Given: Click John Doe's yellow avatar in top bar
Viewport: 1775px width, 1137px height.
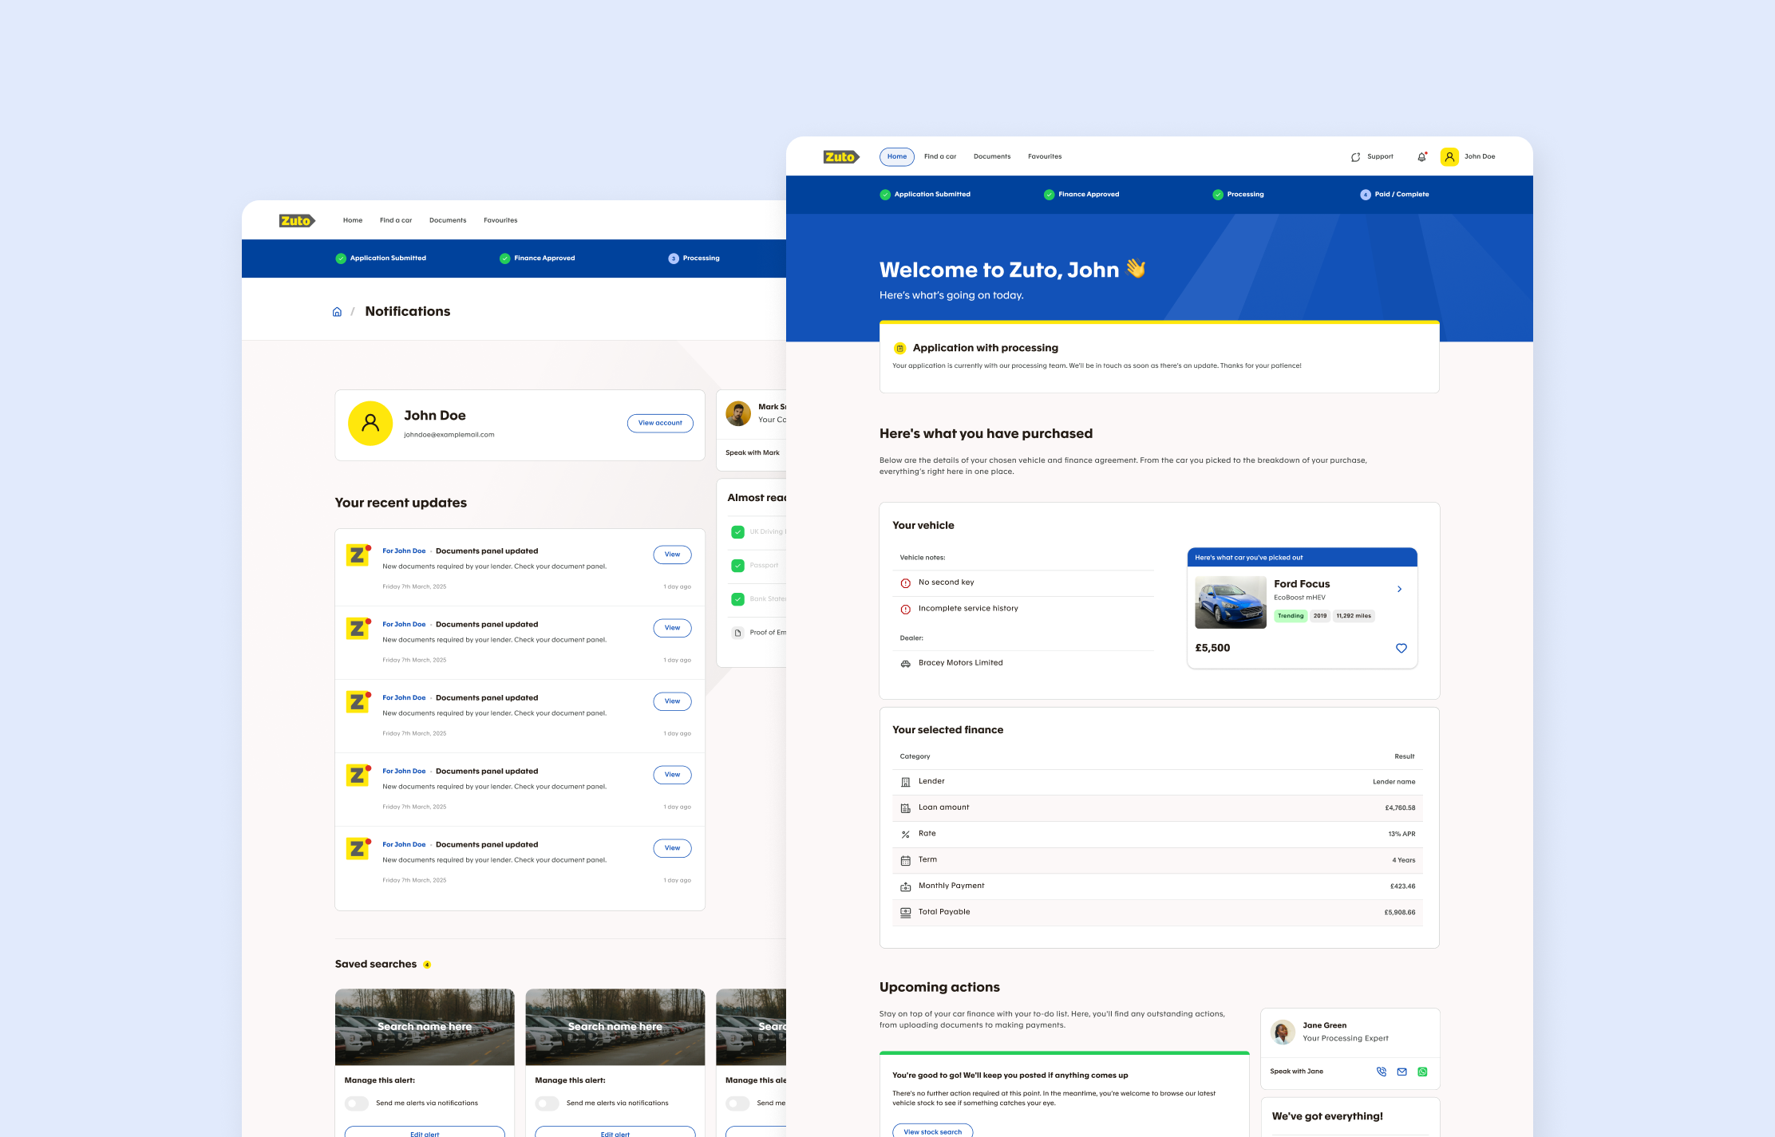Looking at the screenshot, I should 1449,157.
